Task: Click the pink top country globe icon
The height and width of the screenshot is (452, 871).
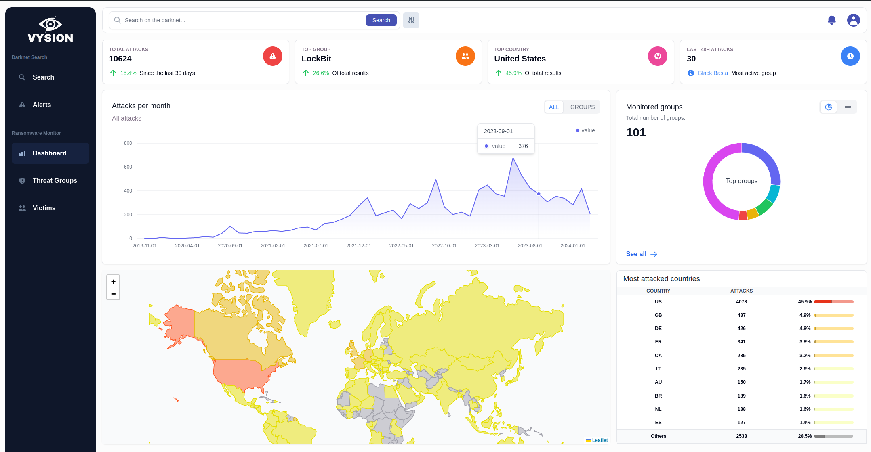Action: point(657,56)
